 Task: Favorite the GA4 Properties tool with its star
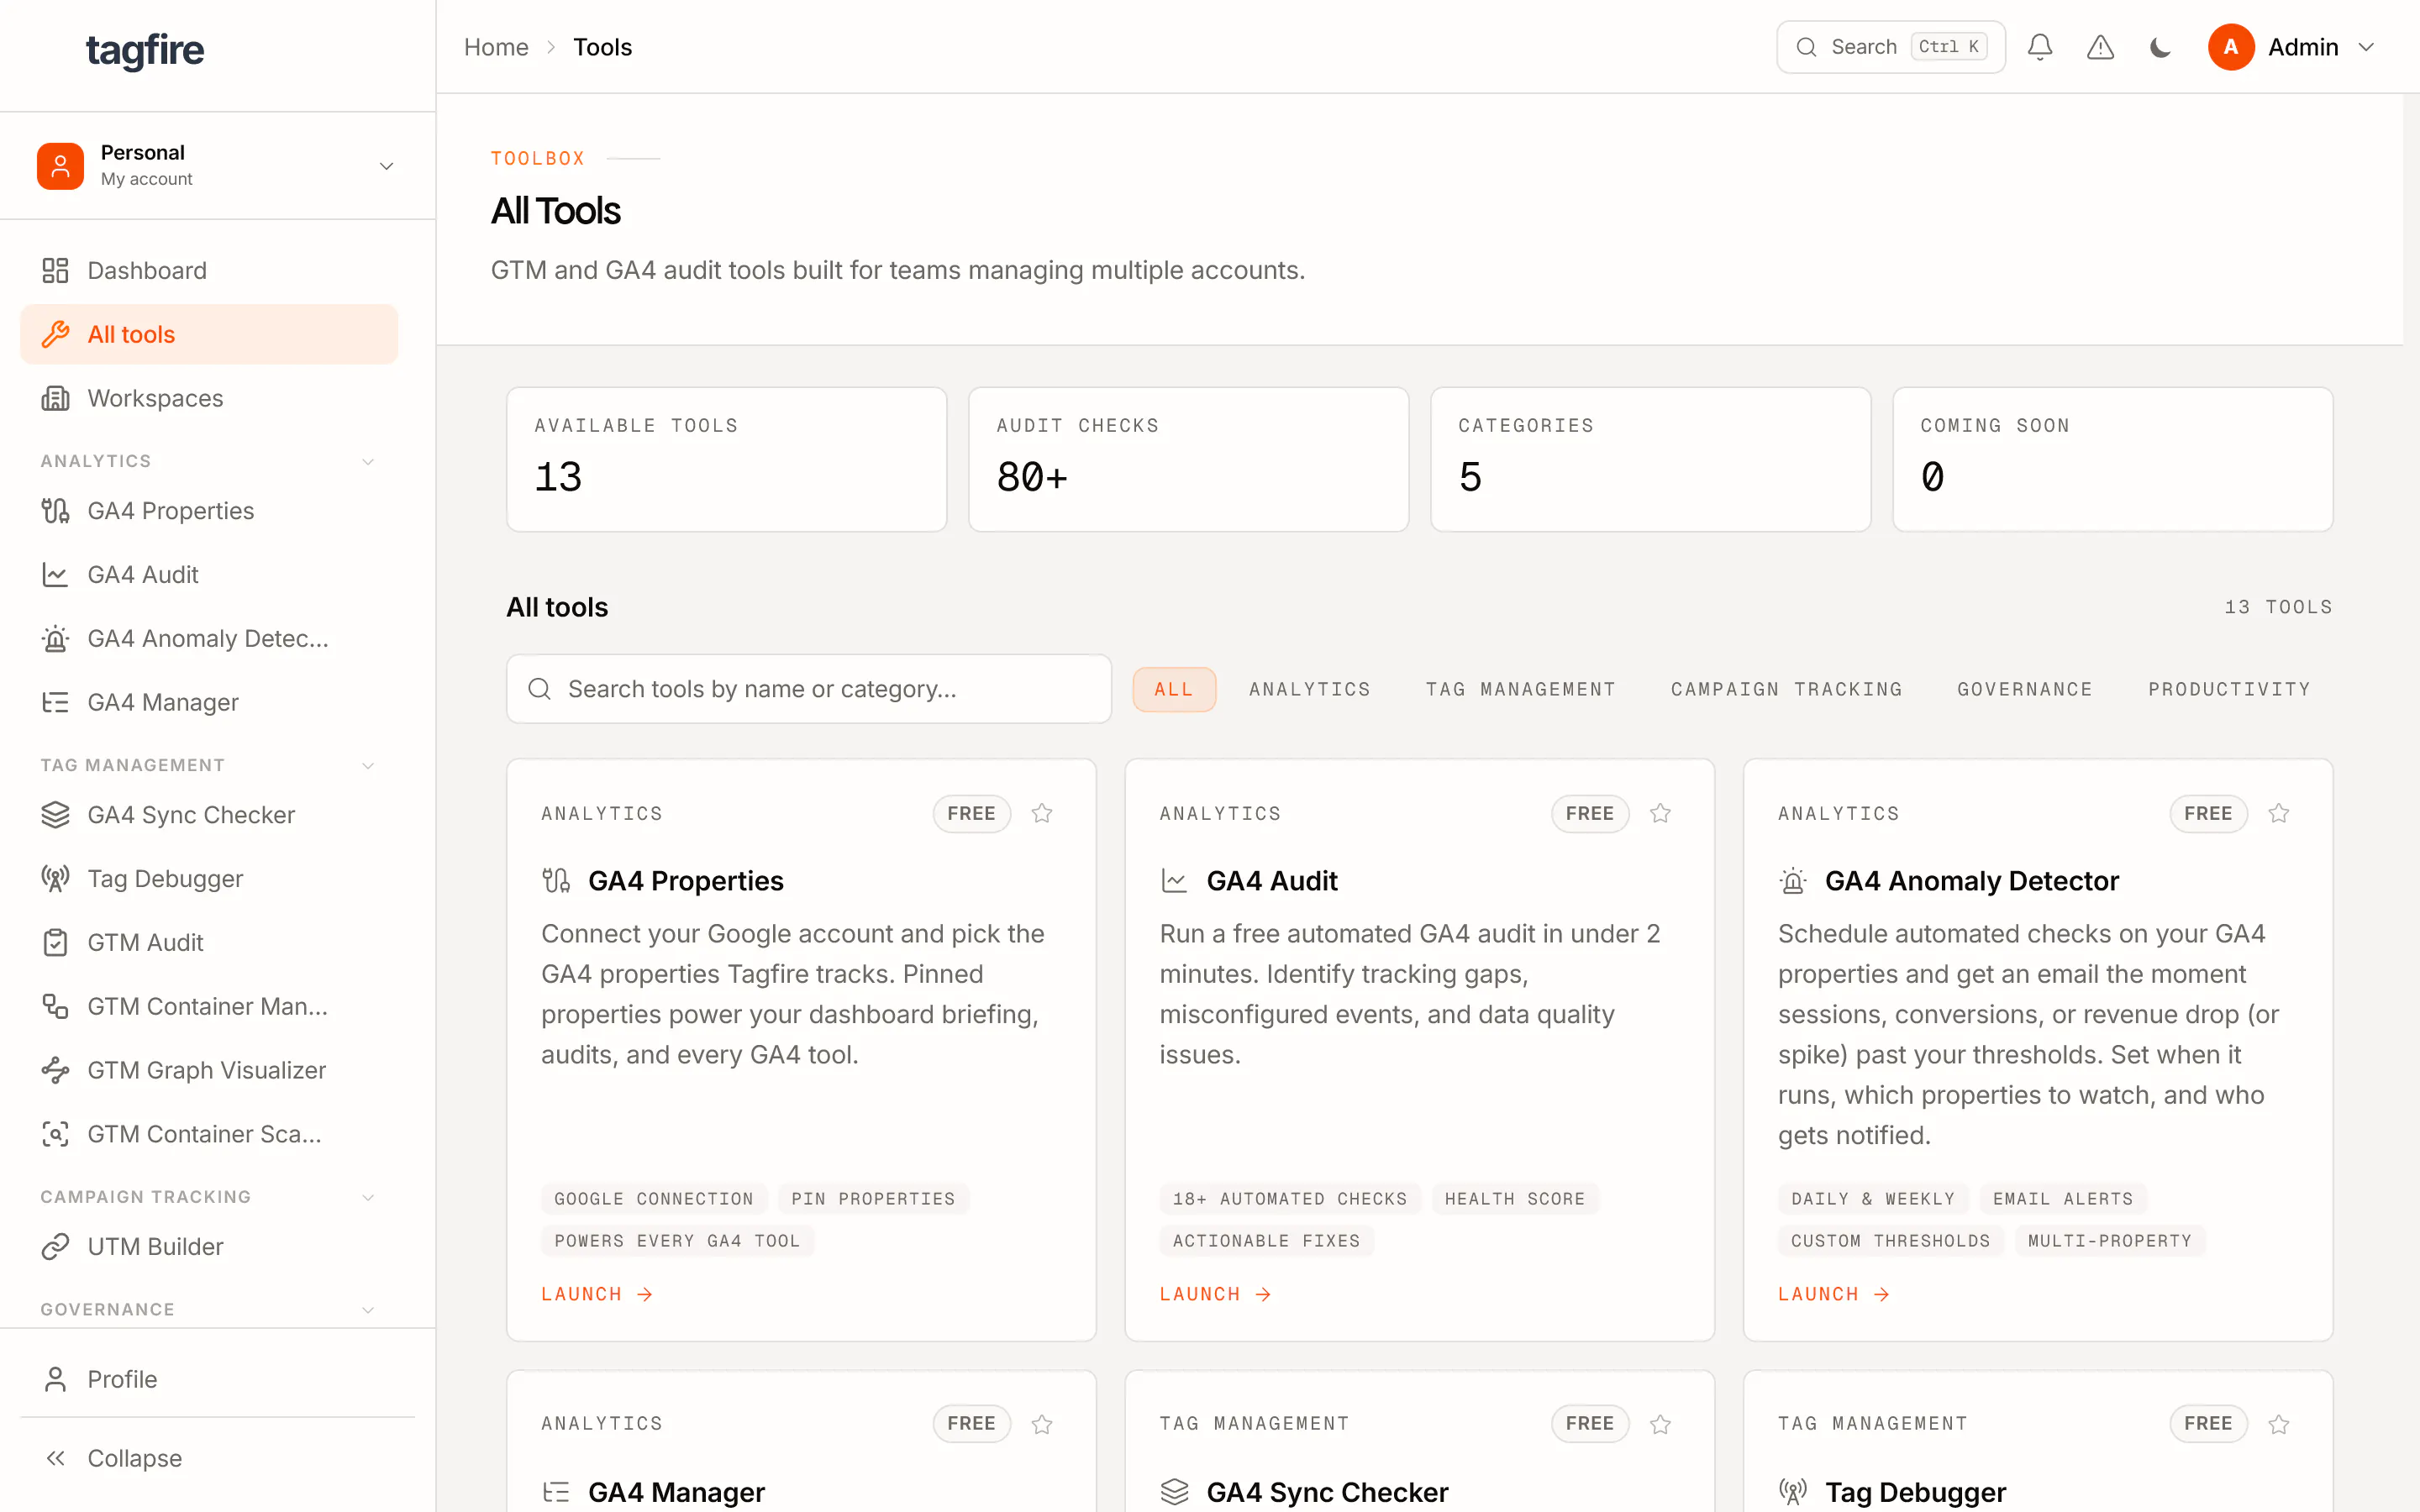click(x=1042, y=813)
